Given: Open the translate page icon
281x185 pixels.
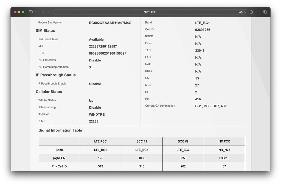Looking at the screenshot, I should click(x=240, y=12).
